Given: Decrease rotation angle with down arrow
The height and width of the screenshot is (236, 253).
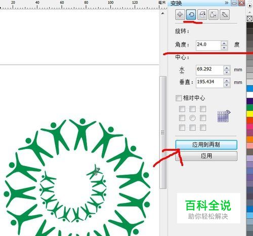Looking at the screenshot, I should pyautogui.click(x=224, y=48).
